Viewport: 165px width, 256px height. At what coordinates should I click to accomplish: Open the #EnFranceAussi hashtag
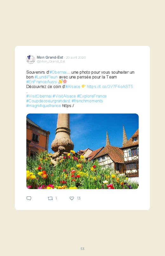tap(42, 82)
